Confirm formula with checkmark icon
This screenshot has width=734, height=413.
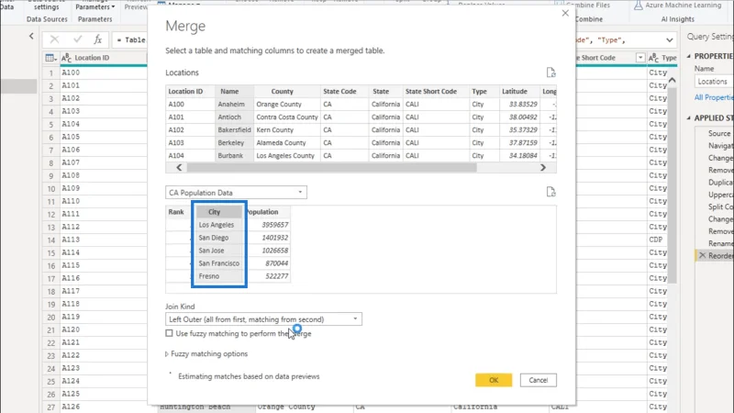click(x=77, y=39)
